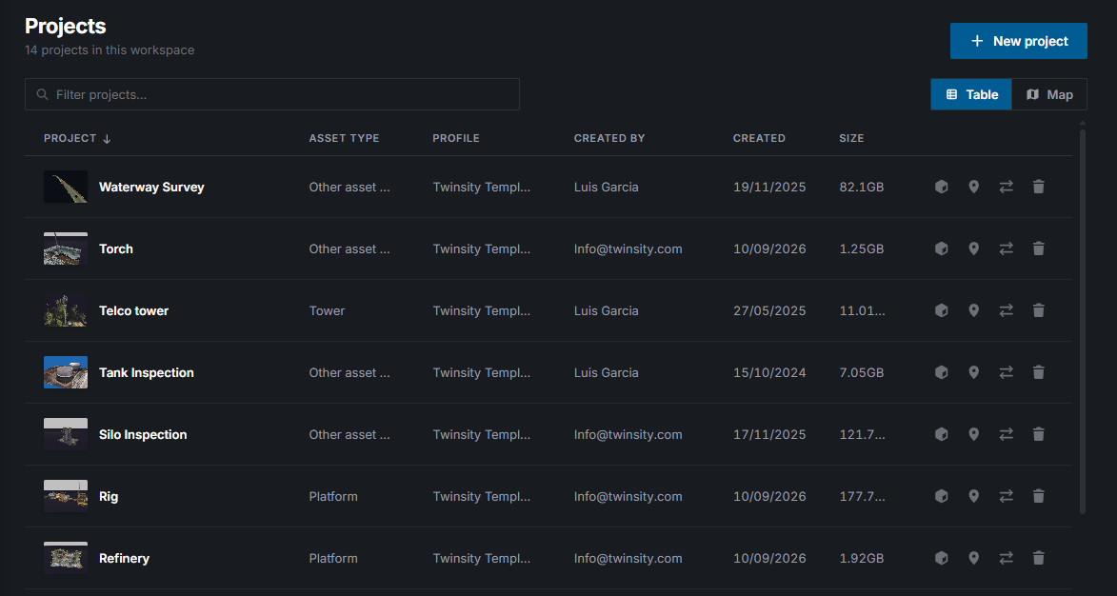Sort by SIZE column header

pyautogui.click(x=851, y=138)
